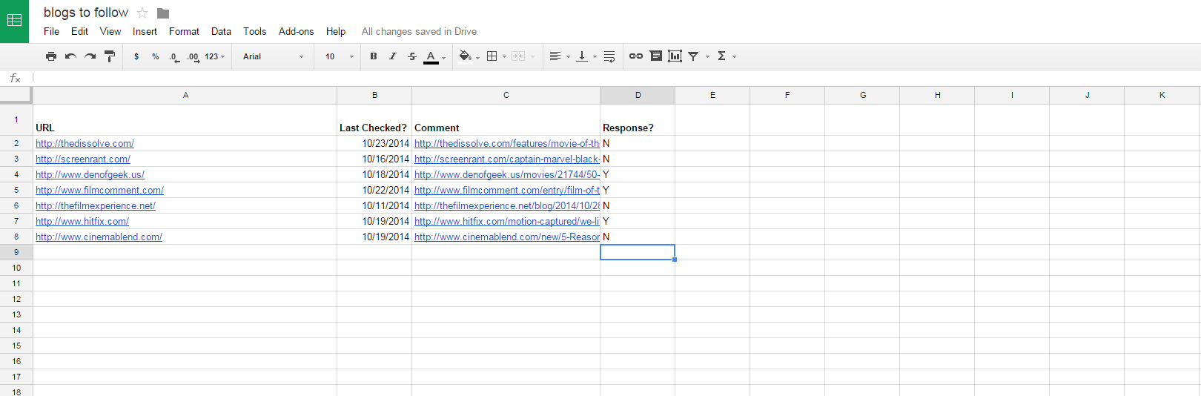Select row 9 header
1201x396 pixels.
16,252
